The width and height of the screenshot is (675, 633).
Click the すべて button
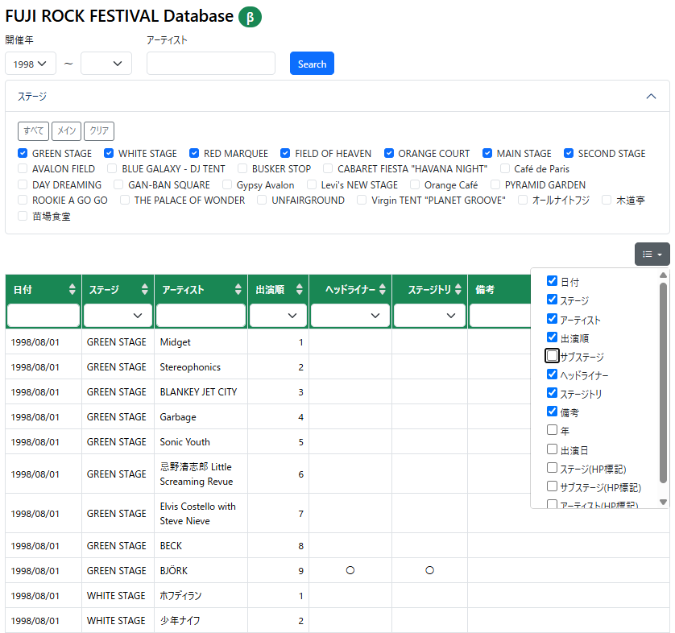(33, 130)
